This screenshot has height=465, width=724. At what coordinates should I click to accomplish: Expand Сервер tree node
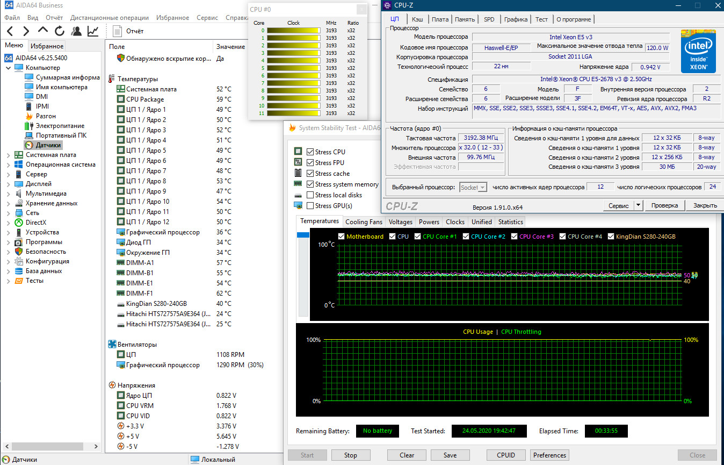9,174
